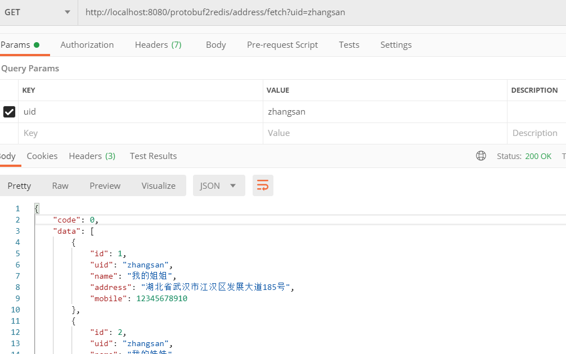Click the address line with 湖北省武汉市

(x=192, y=287)
